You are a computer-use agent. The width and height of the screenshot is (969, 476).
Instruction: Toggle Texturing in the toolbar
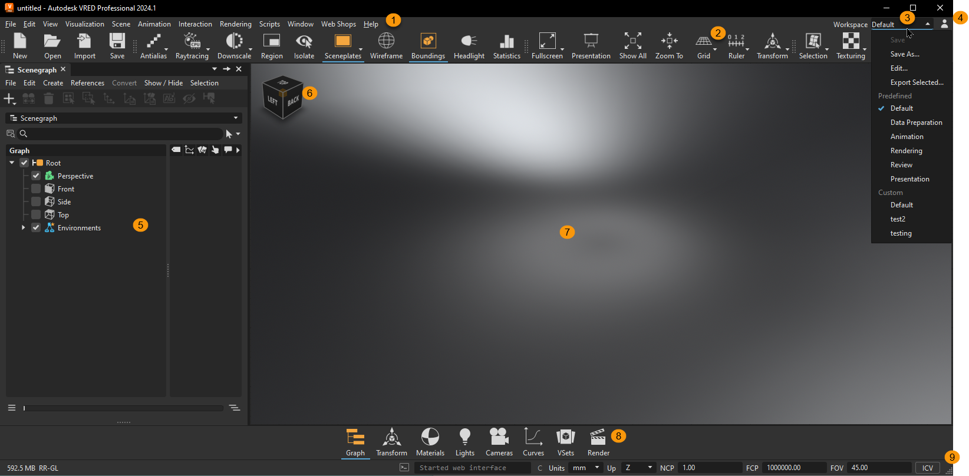click(x=851, y=46)
